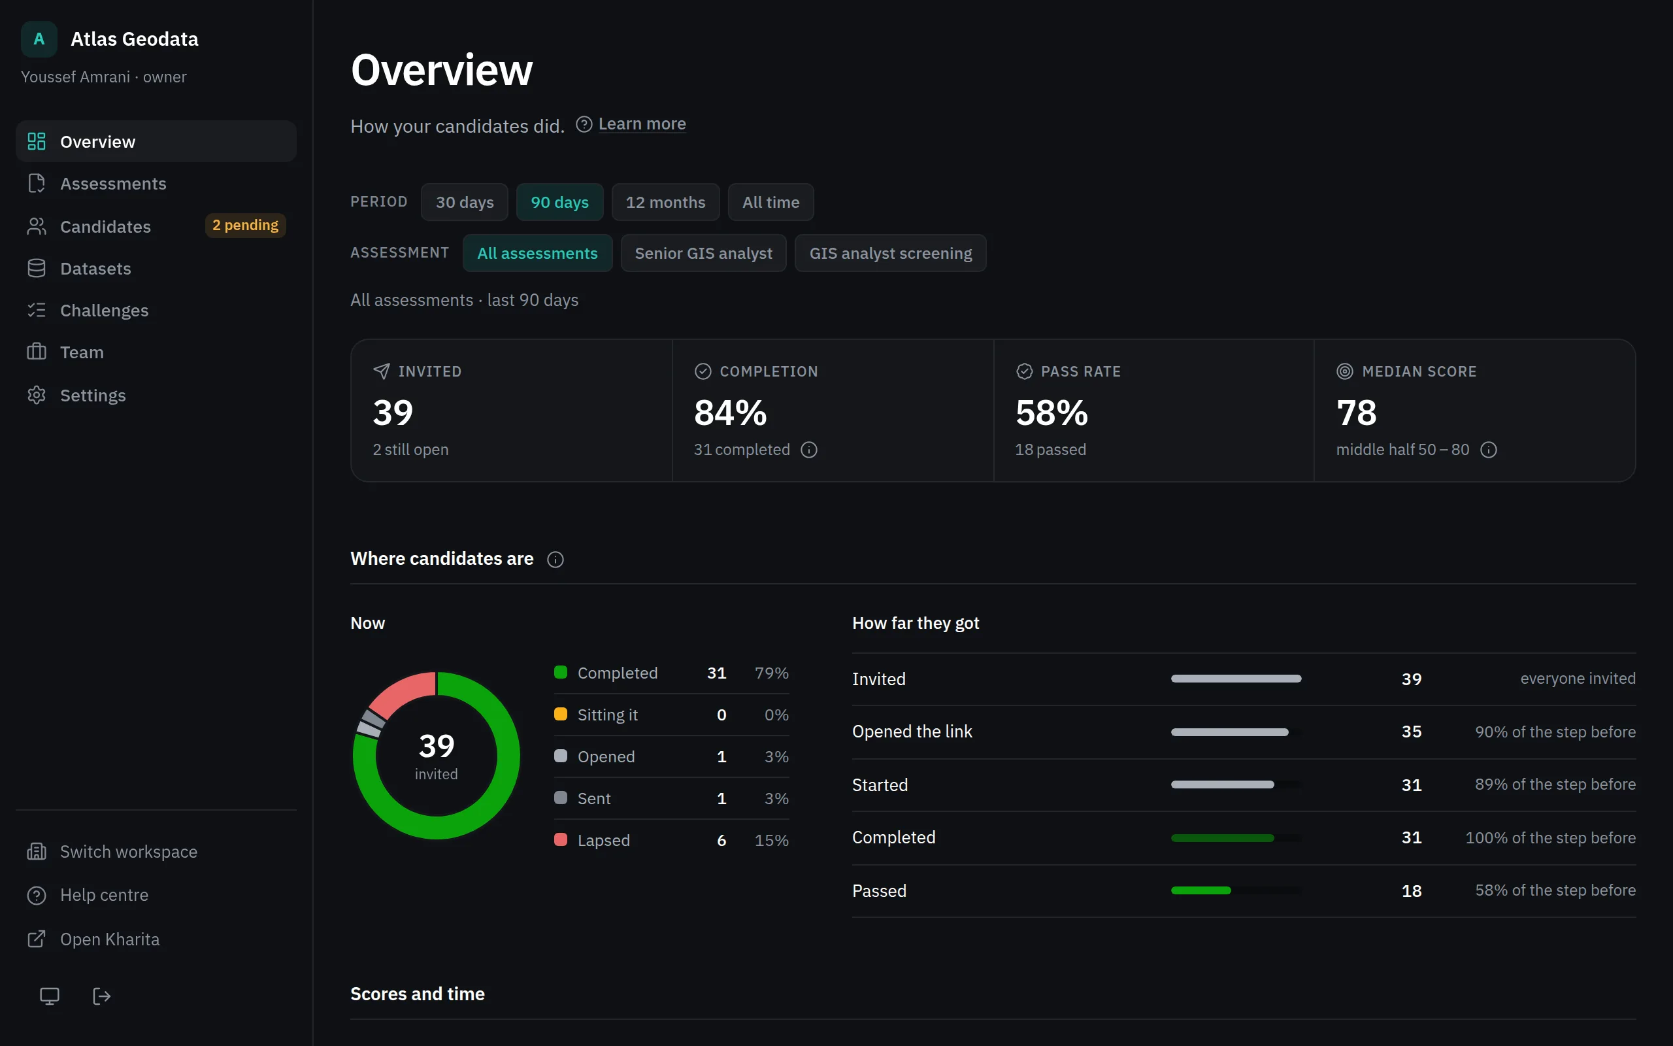Click the monitor display theme icon
Image resolution: width=1673 pixels, height=1046 pixels.
coord(49,996)
